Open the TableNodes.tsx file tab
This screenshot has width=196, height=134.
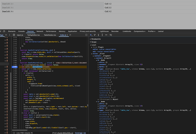tap(50, 35)
